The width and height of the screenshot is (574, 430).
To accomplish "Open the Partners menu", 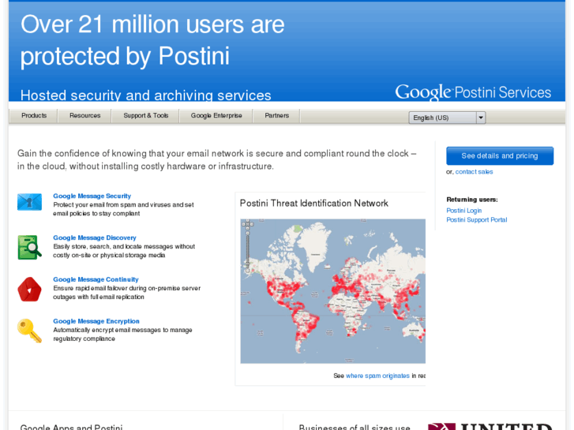I will (277, 116).
